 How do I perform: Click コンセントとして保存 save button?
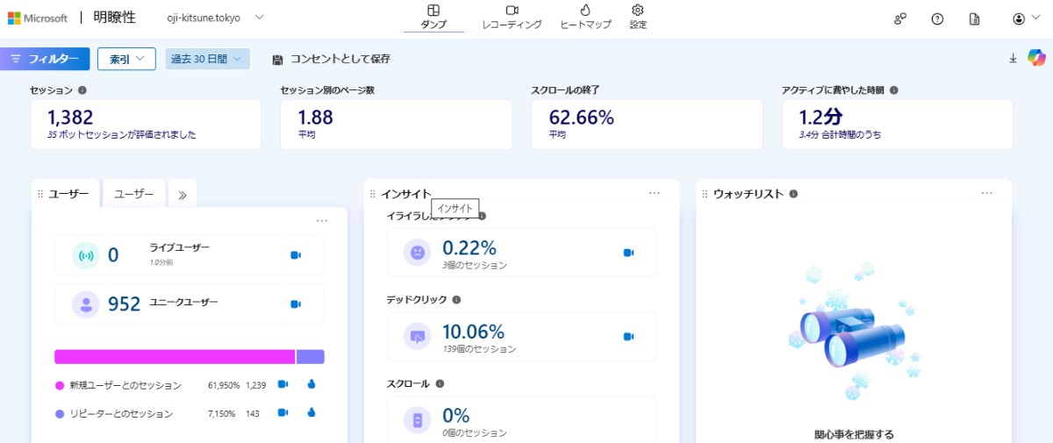[x=331, y=59]
